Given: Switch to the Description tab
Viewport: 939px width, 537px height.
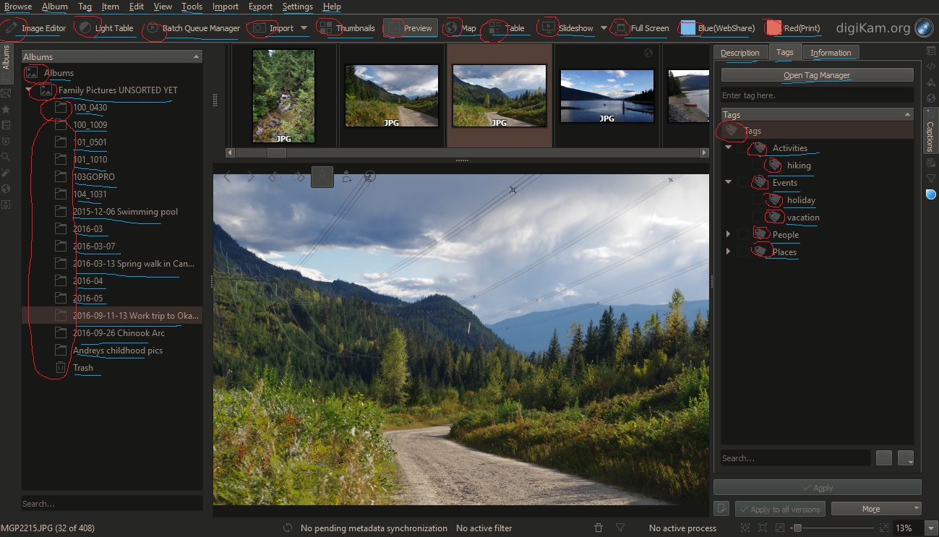Looking at the screenshot, I should [739, 53].
